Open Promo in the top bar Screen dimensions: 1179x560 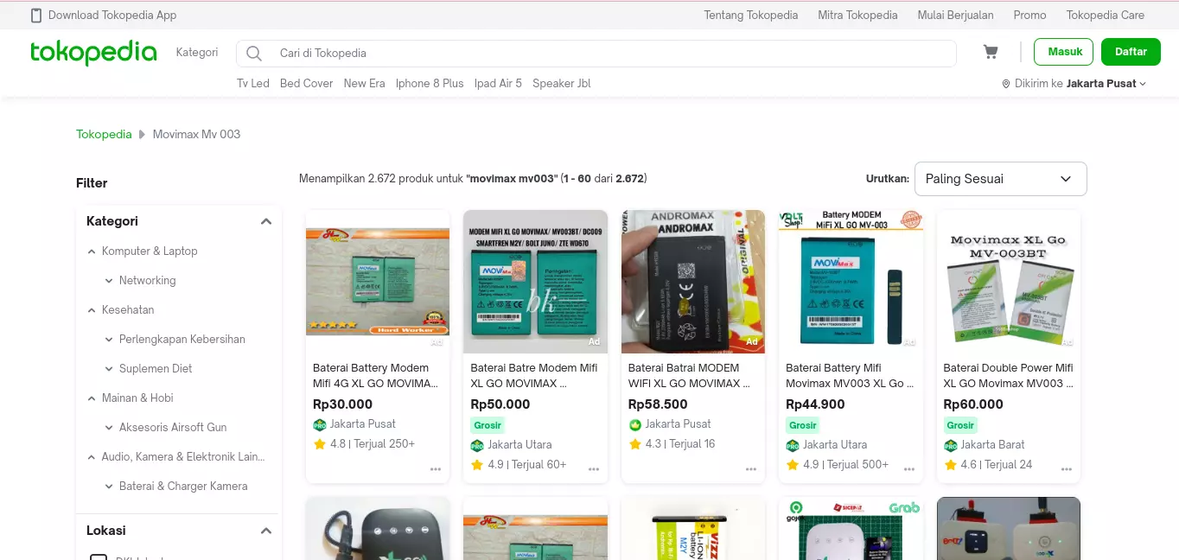coord(1029,15)
